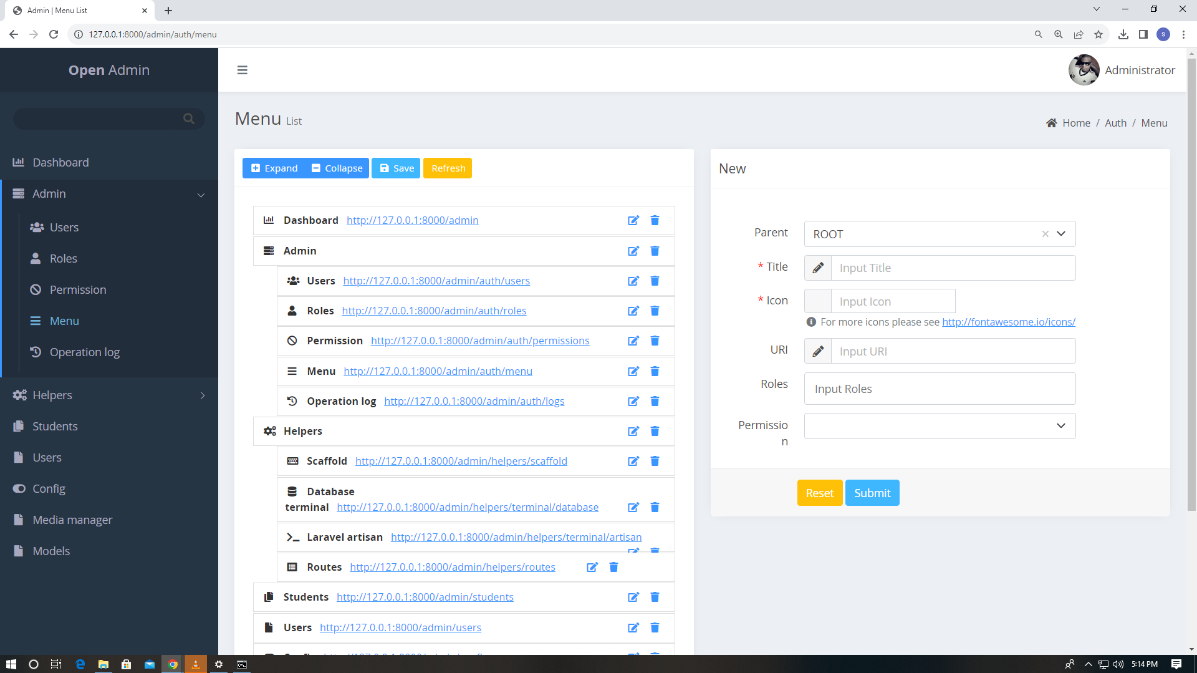Image resolution: width=1197 pixels, height=673 pixels.
Task: Expand the Helpers section in the sidebar
Action: pyautogui.click(x=202, y=395)
